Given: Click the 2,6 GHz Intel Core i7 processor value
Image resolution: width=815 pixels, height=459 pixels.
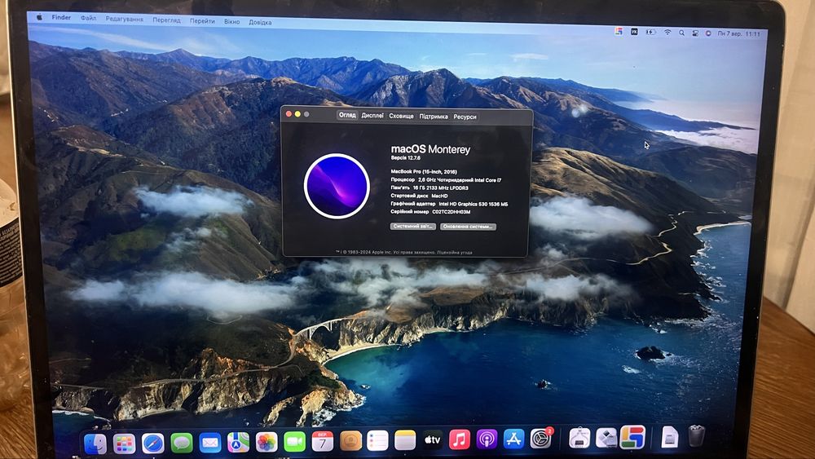Looking at the screenshot, I should 460,180.
